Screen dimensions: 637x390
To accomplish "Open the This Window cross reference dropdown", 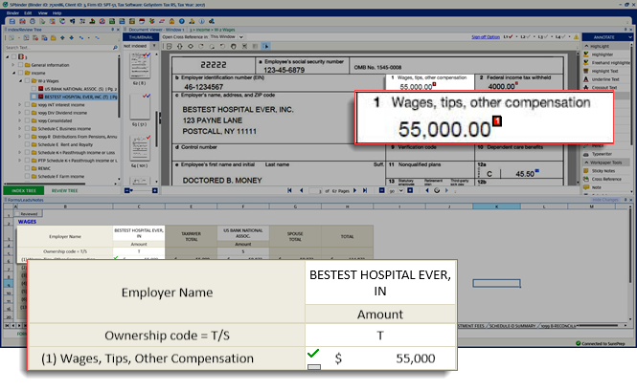I will click(240, 37).
